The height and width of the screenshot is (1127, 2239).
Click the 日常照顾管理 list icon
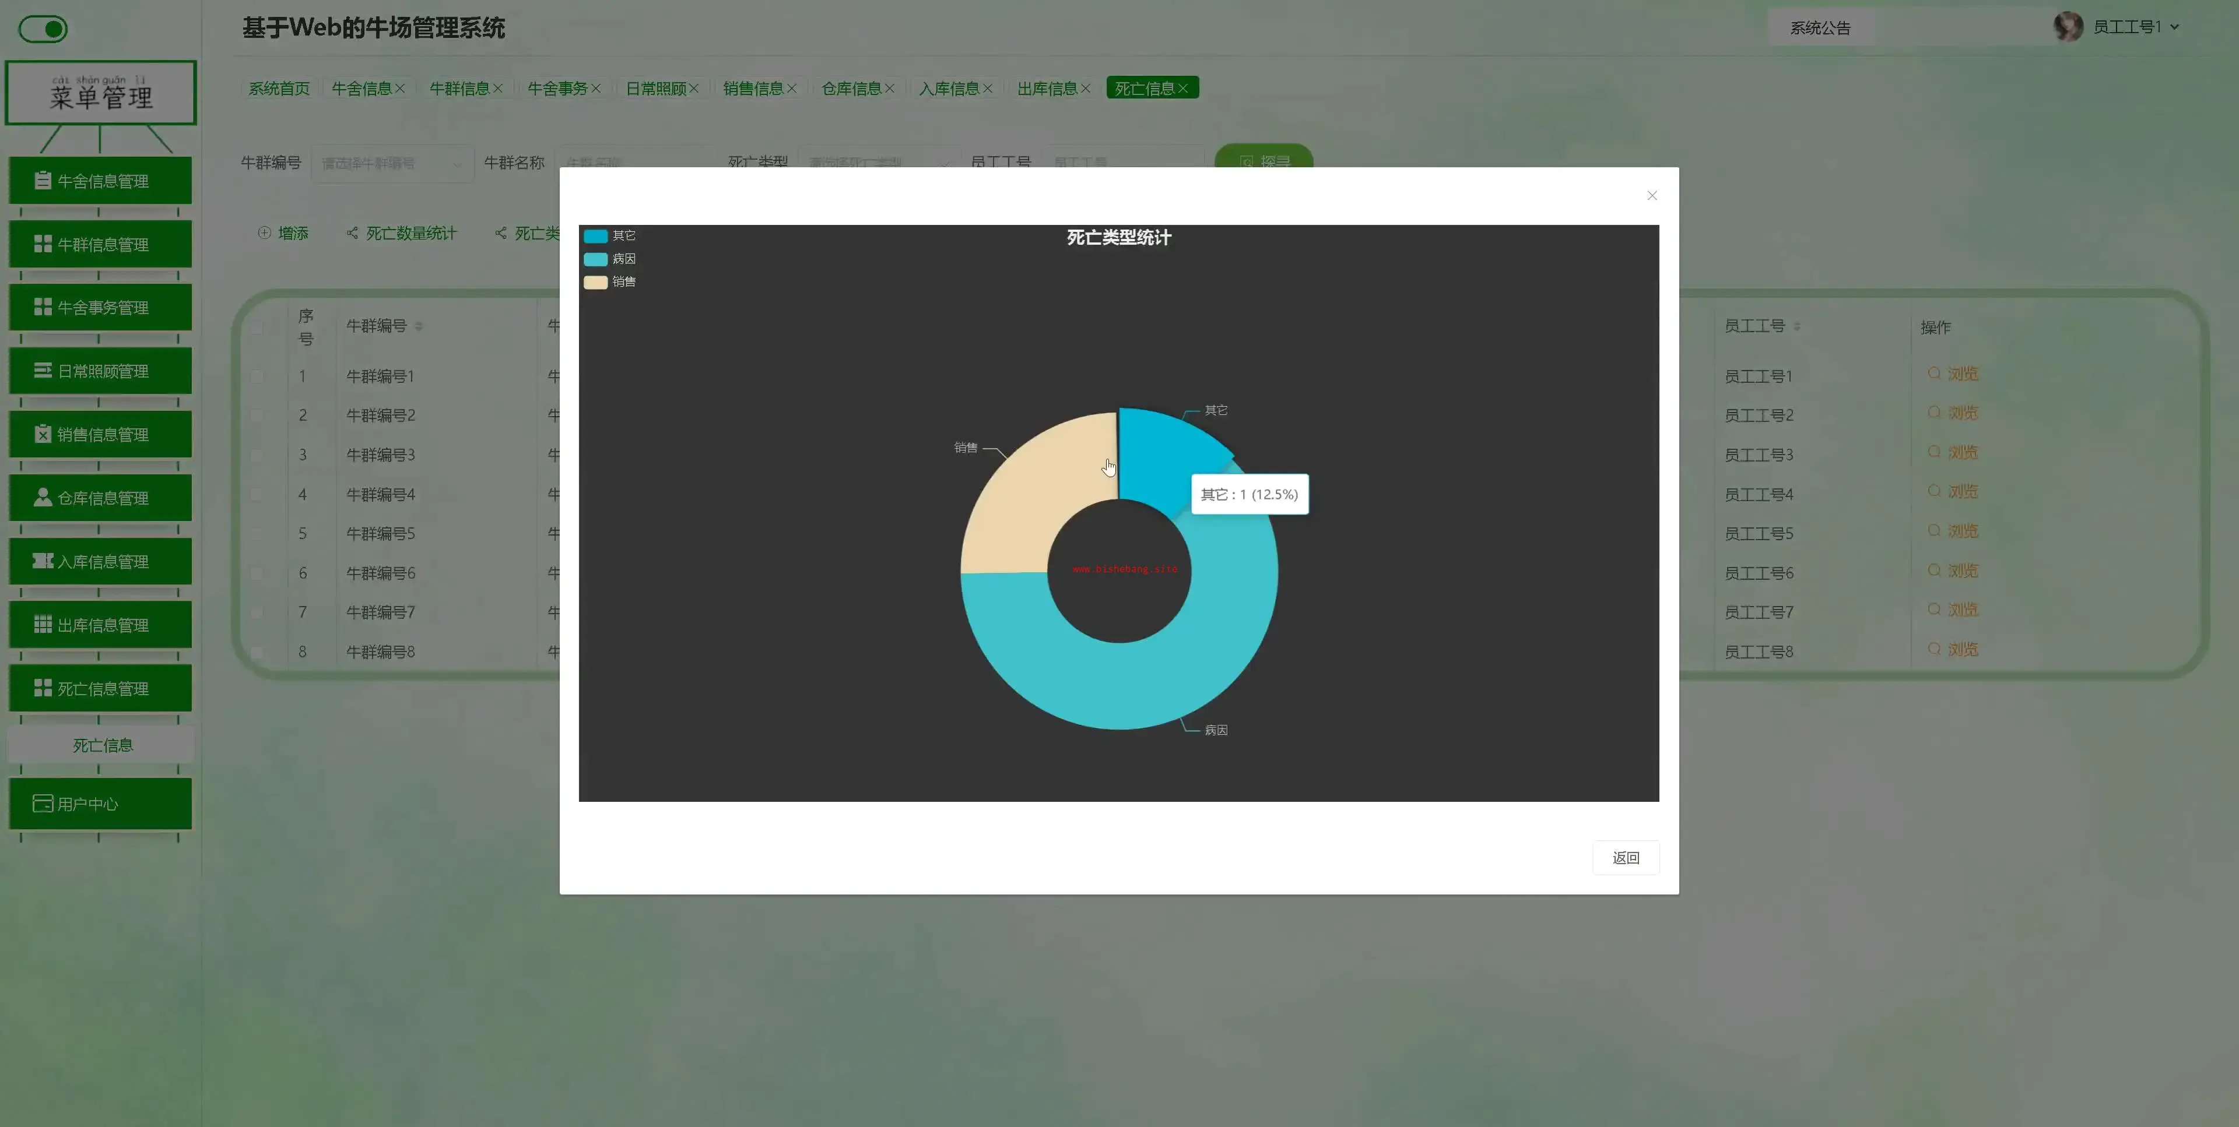(42, 371)
